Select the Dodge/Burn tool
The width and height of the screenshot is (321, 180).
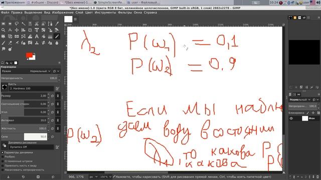pyautogui.click(x=10, y=49)
